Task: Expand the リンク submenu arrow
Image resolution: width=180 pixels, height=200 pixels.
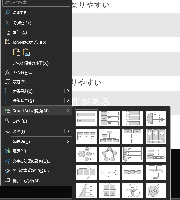Action: tap(68, 131)
